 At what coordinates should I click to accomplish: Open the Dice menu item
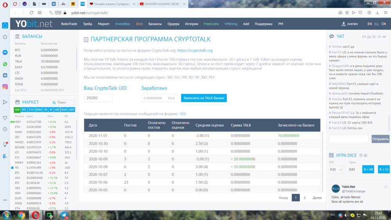[140, 24]
